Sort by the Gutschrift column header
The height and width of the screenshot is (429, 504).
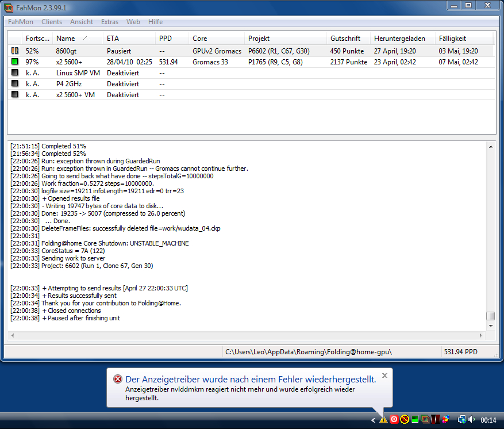click(348, 39)
